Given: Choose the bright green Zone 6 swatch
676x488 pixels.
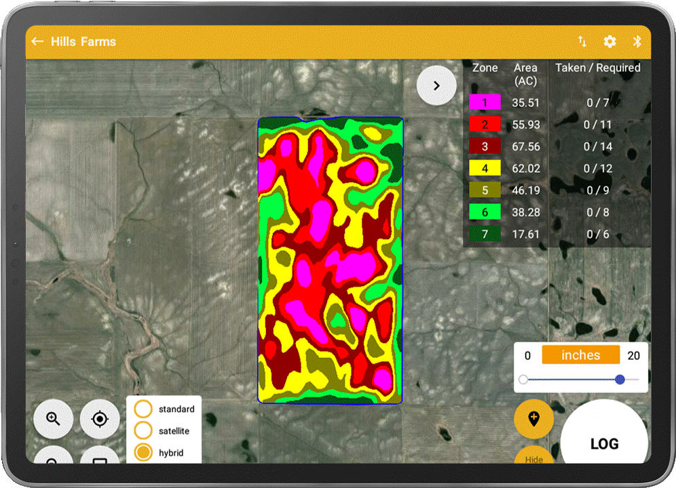Looking at the screenshot, I should pyautogui.click(x=485, y=212).
